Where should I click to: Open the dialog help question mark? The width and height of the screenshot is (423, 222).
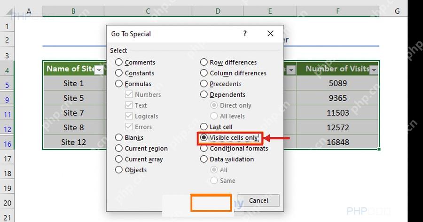click(245, 33)
